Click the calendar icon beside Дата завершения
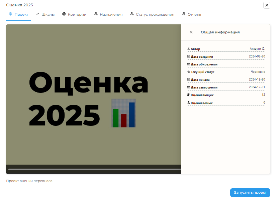Screen dimensions: 276x199 click(x=188, y=87)
